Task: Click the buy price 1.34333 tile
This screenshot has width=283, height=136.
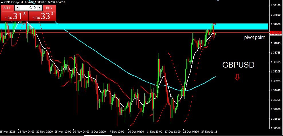Action: (x=42, y=16)
